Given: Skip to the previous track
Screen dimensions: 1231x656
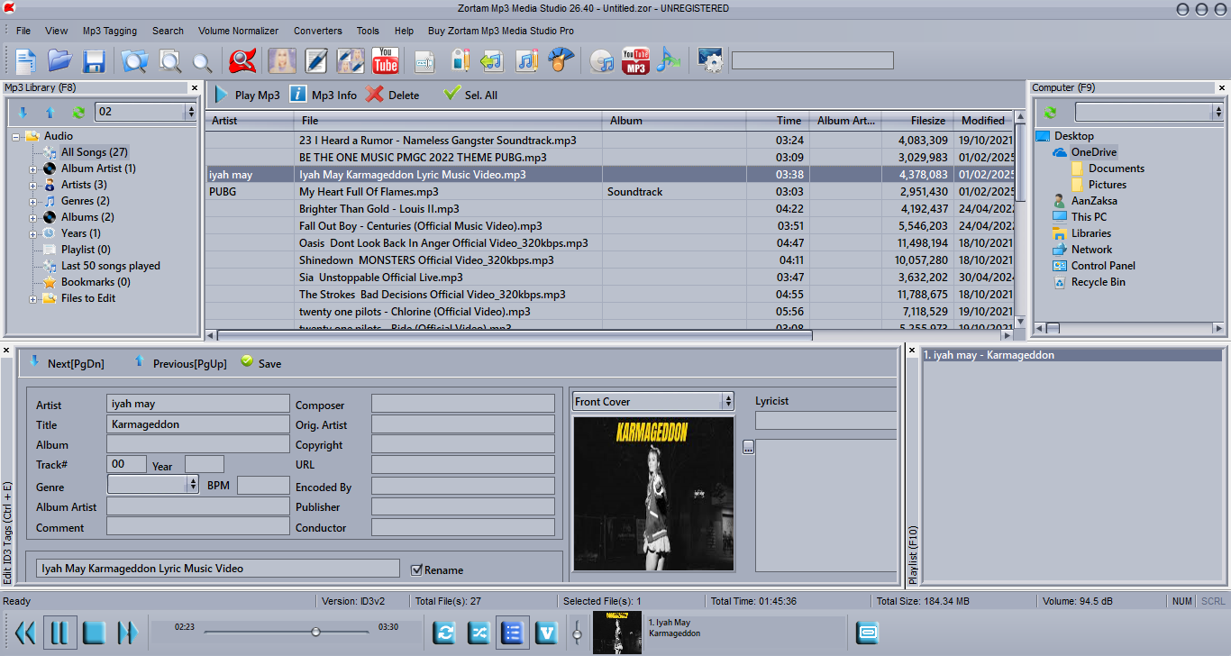Looking at the screenshot, I should (x=25, y=633).
